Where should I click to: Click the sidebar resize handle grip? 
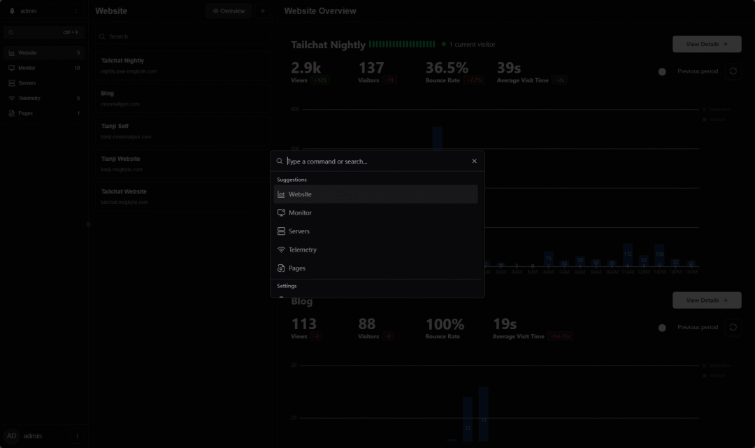(88, 224)
